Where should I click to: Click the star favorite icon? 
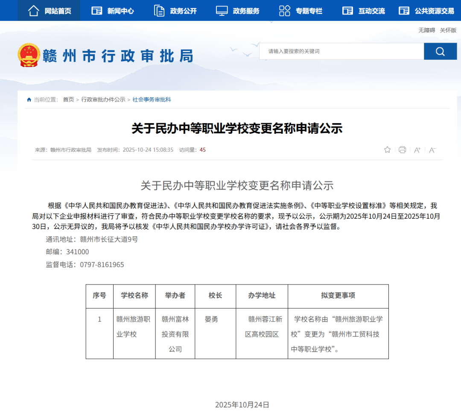(x=387, y=150)
